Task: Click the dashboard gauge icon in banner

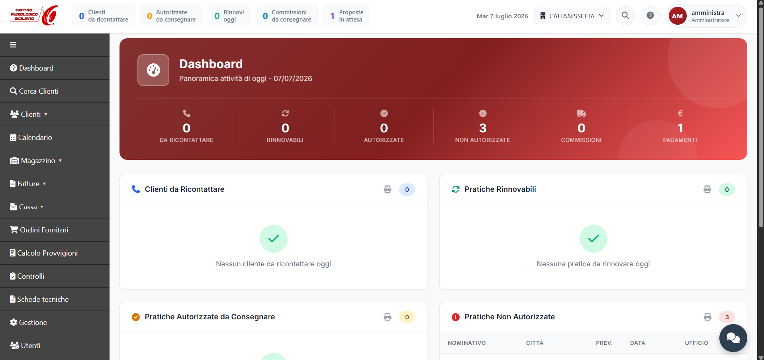Action: point(153,70)
